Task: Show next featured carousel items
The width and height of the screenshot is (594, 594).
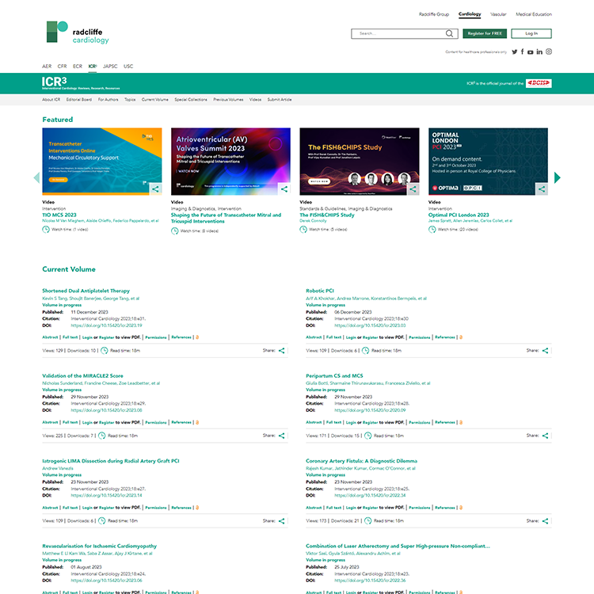Action: [557, 177]
